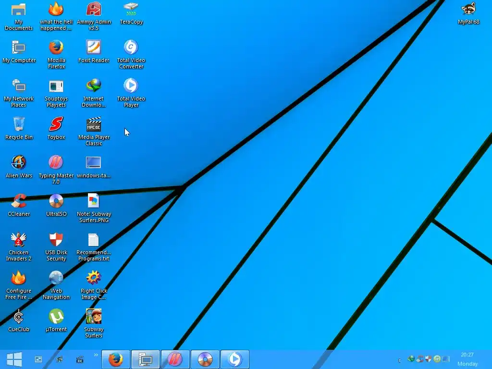Select the Total Video Player desktop icon
The width and height of the screenshot is (492, 369).
point(131,93)
